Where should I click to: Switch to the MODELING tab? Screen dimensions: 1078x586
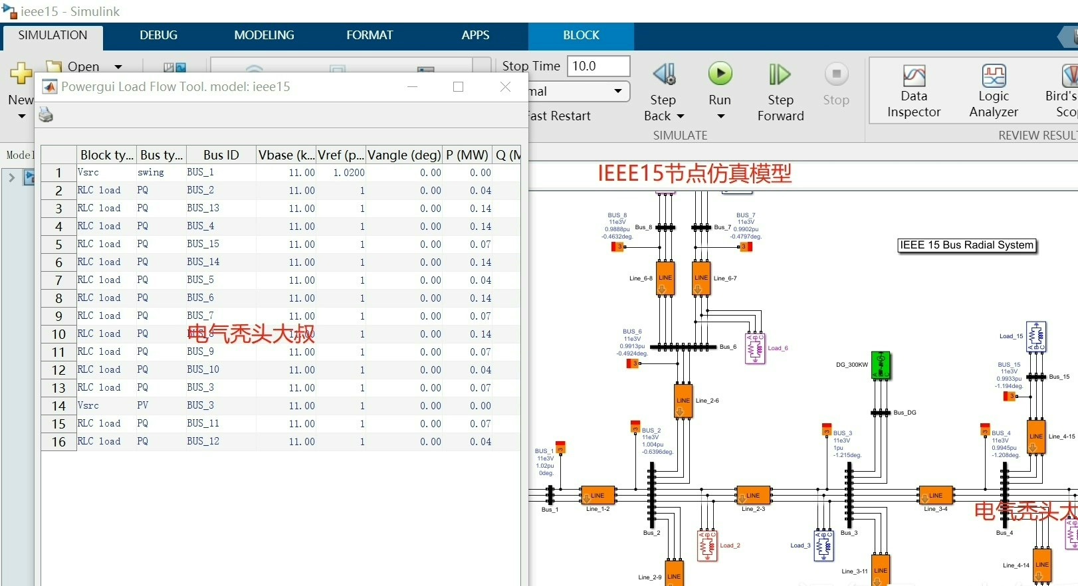[264, 35]
